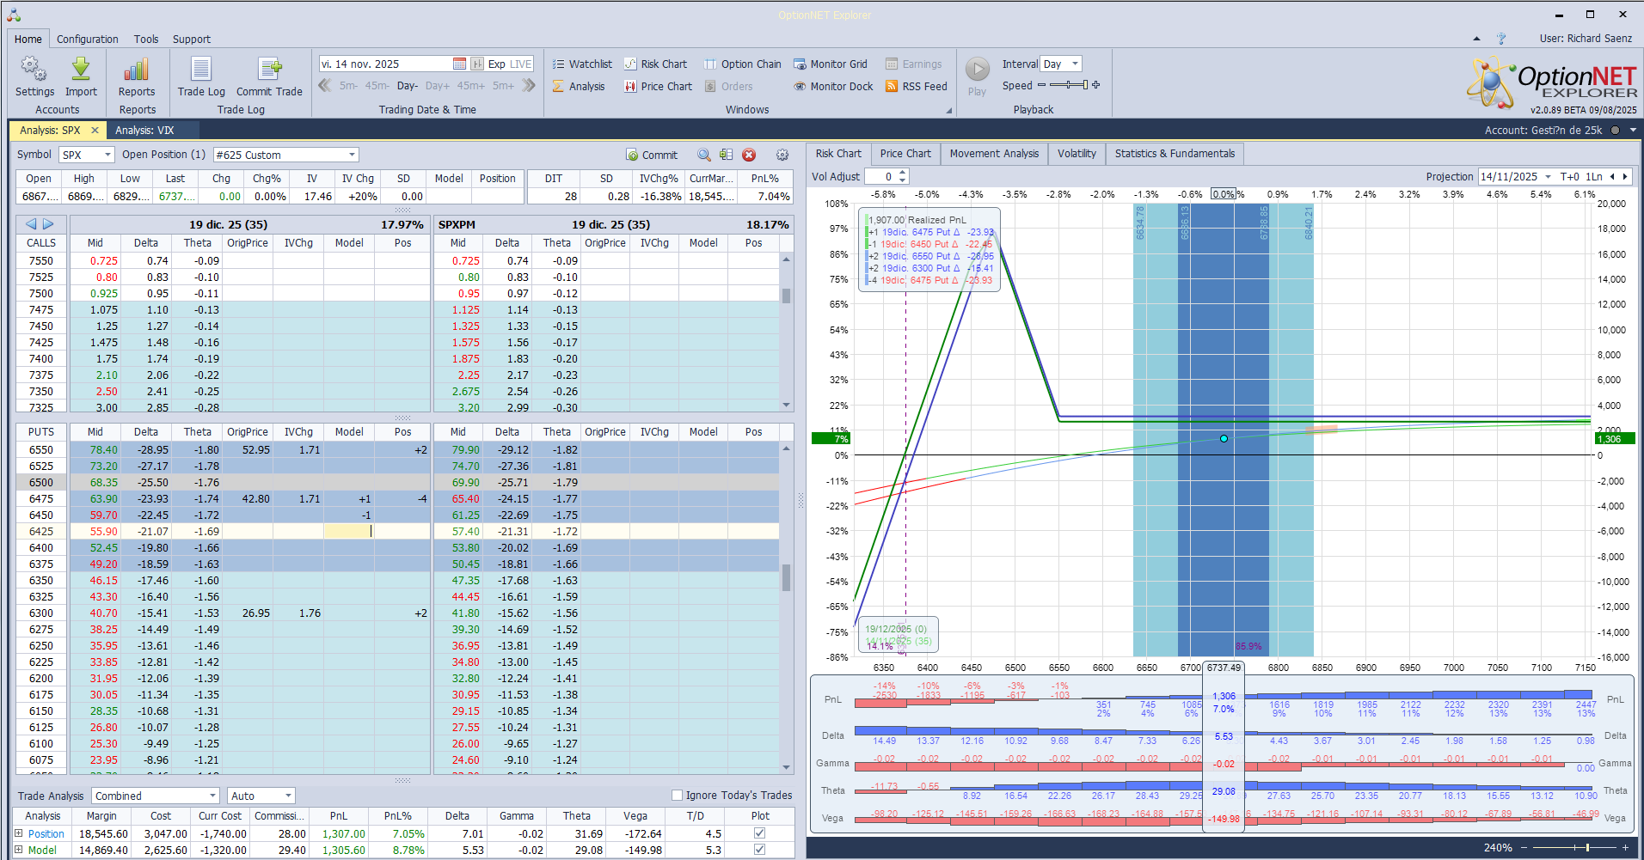Toggle Plot checkbox for Model row
This screenshot has height=860, width=1644.
click(759, 850)
